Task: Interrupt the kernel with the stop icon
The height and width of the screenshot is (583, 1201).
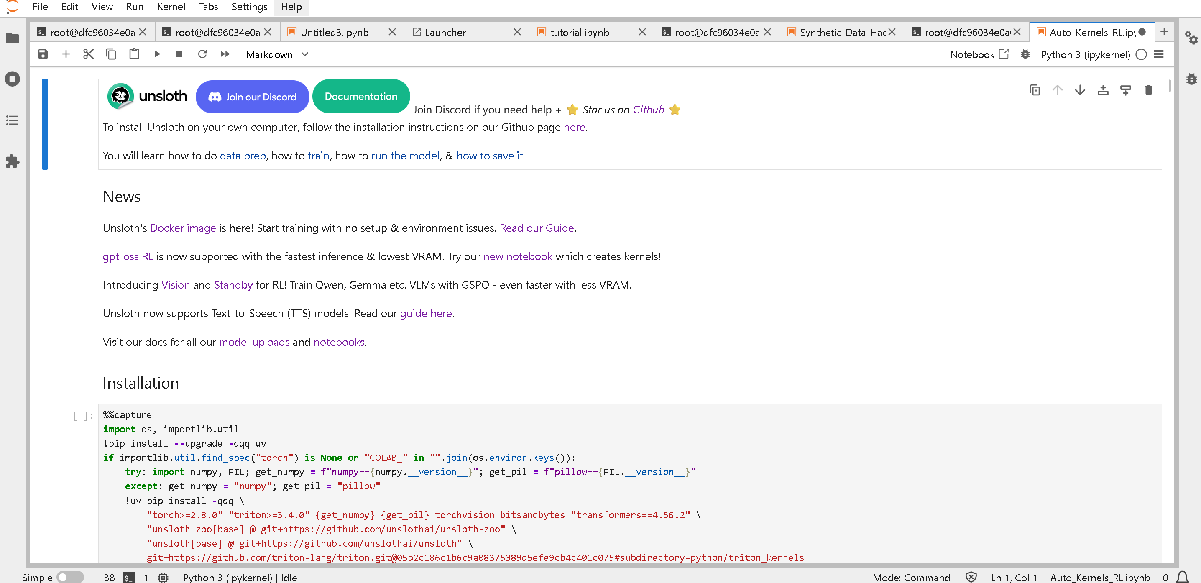Action: [179, 54]
